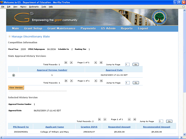Click the horizontal scrollbar thumb
The height and width of the screenshot is (139, 186).
91,138
